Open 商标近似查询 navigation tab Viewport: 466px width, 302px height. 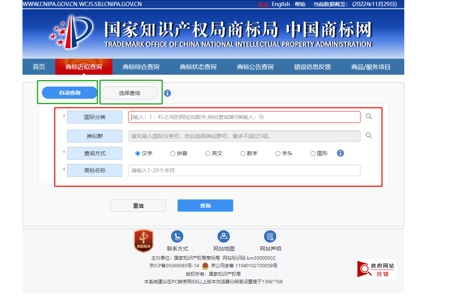click(x=84, y=67)
